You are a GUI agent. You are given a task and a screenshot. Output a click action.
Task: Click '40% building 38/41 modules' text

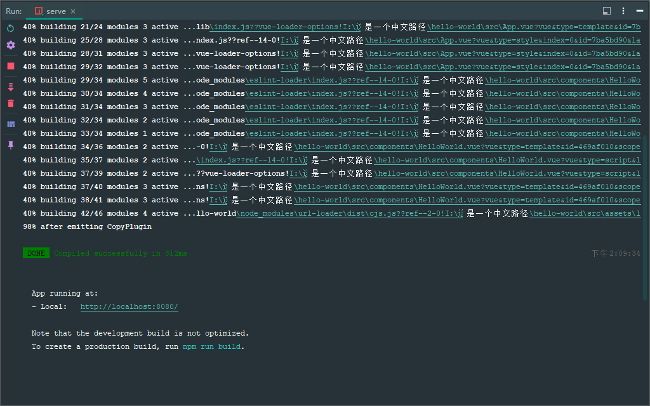click(81, 200)
